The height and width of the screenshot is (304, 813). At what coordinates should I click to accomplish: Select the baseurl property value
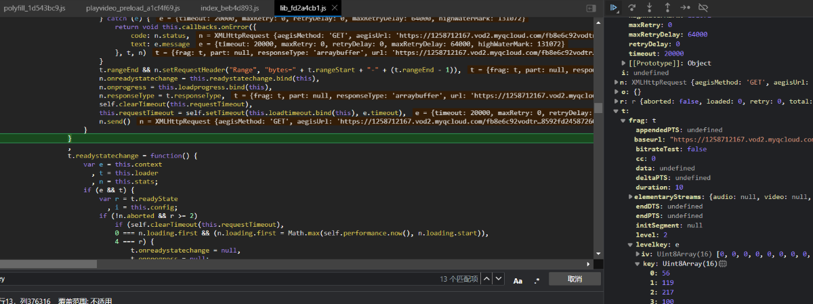tap(740, 139)
